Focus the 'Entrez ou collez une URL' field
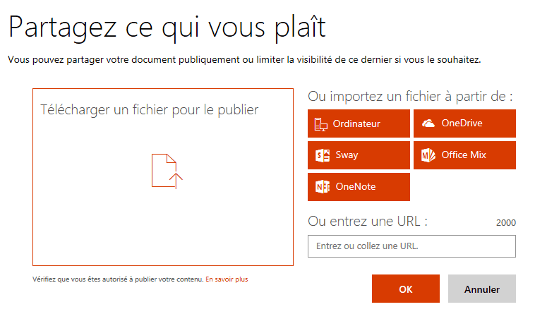 tap(411, 246)
